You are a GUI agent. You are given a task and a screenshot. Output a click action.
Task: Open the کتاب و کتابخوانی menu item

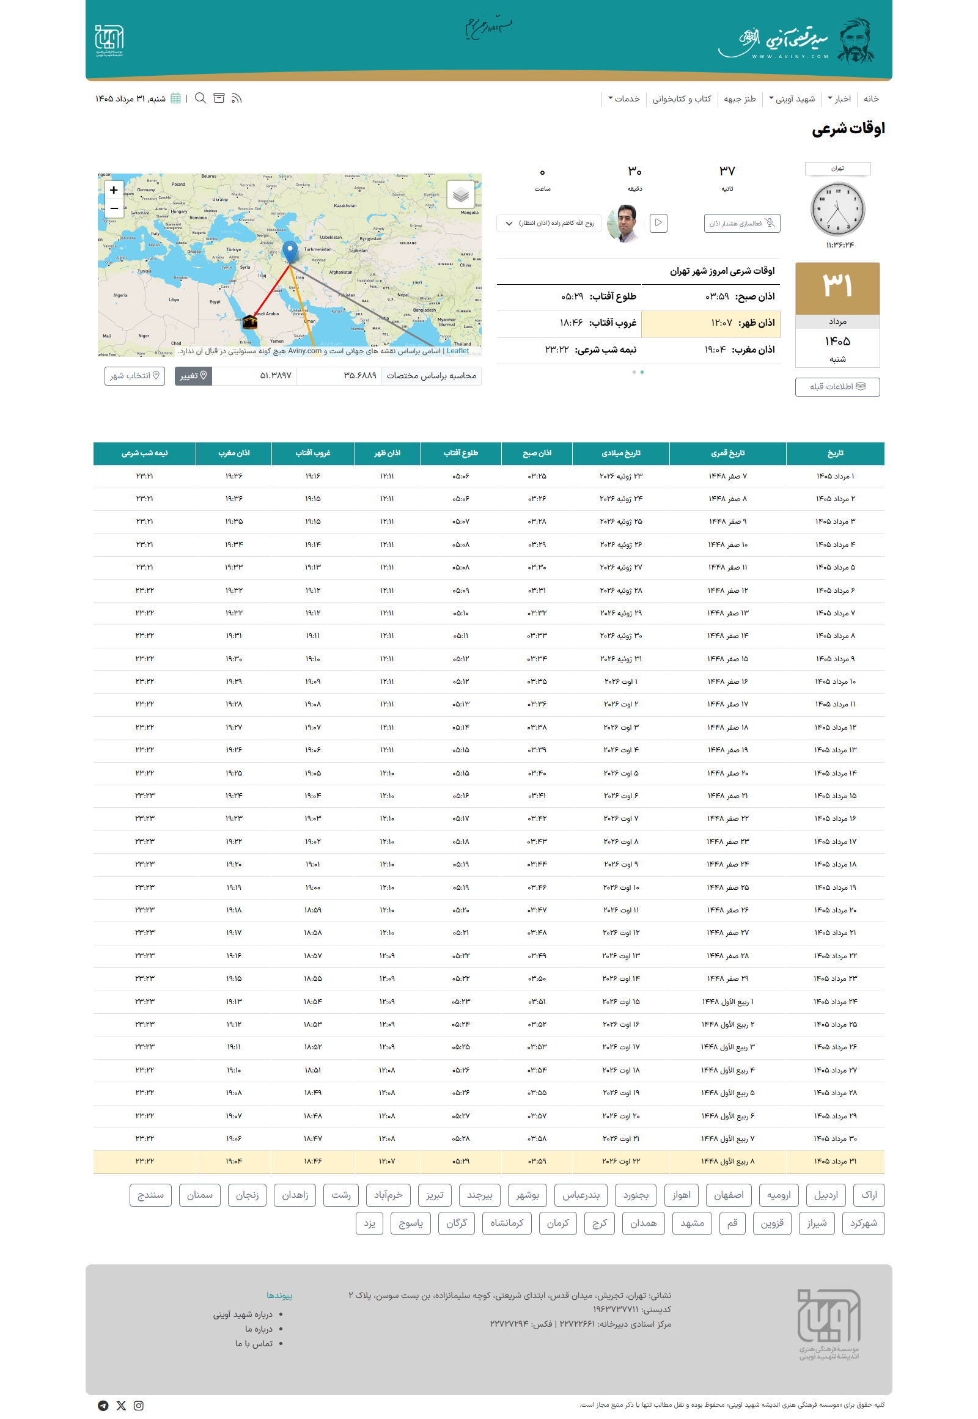(x=682, y=98)
